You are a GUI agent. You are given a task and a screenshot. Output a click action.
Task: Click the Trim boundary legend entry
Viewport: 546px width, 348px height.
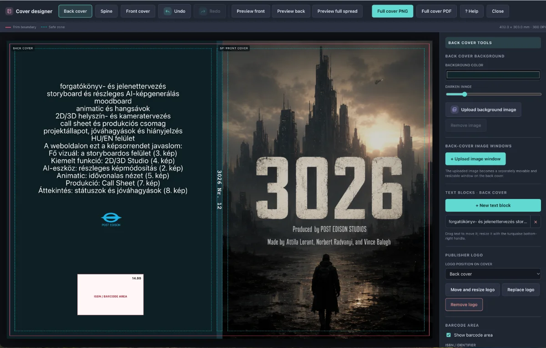pyautogui.click(x=21, y=27)
